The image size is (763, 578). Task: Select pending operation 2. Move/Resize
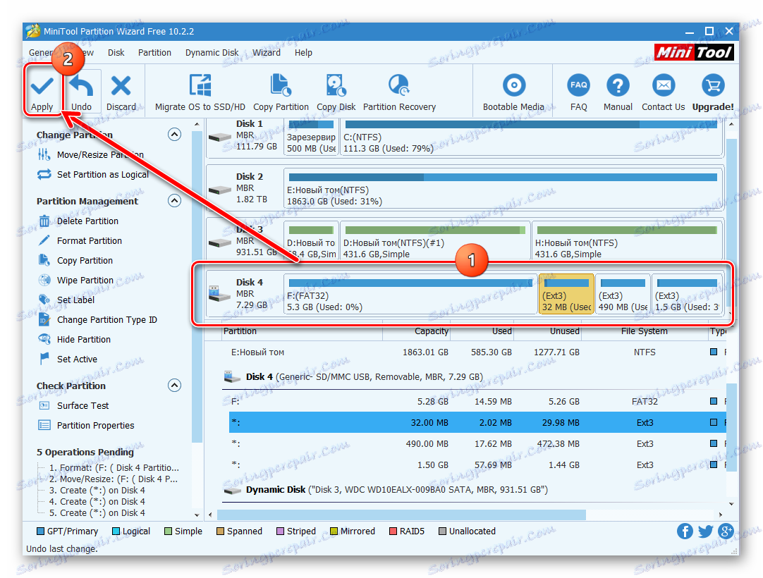tap(114, 479)
